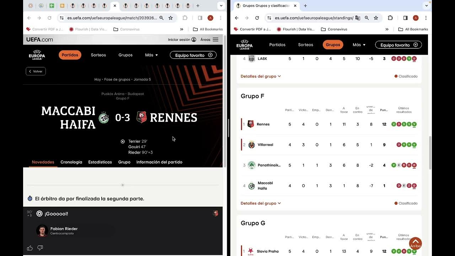Toggle side panel in the right browser window
This screenshot has height=256, width=455.
point(406,18)
